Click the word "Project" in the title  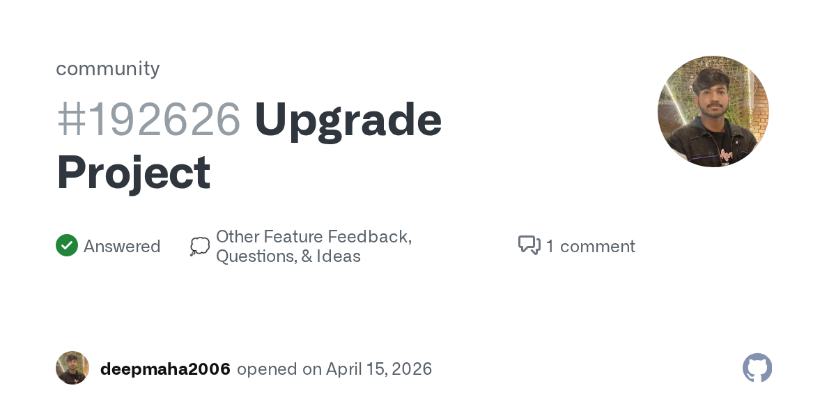(134, 172)
